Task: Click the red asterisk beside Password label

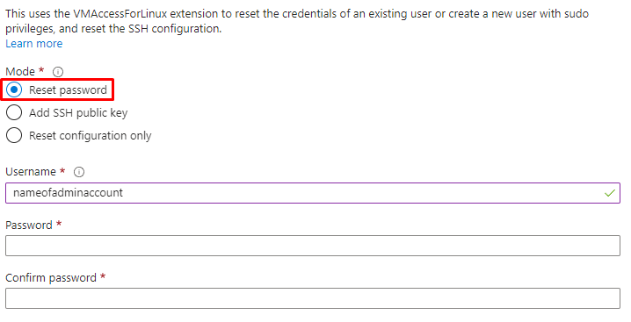Action: [x=59, y=223]
